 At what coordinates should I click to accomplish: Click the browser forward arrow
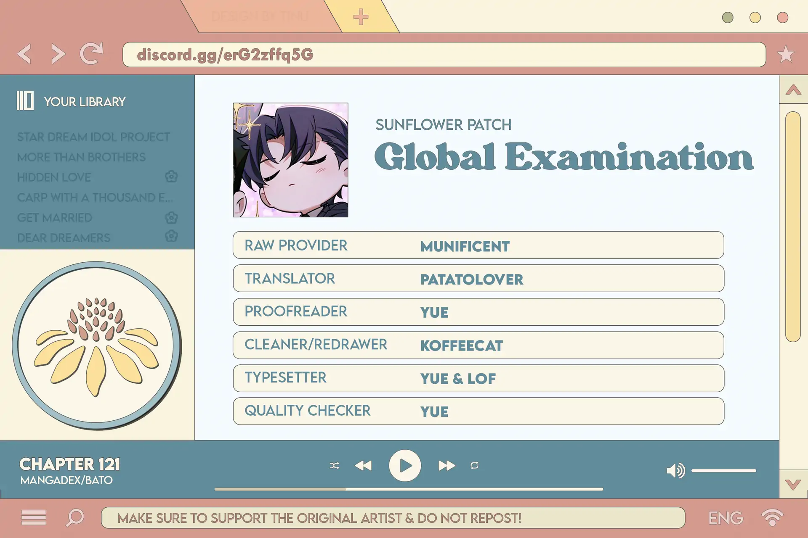(x=58, y=54)
